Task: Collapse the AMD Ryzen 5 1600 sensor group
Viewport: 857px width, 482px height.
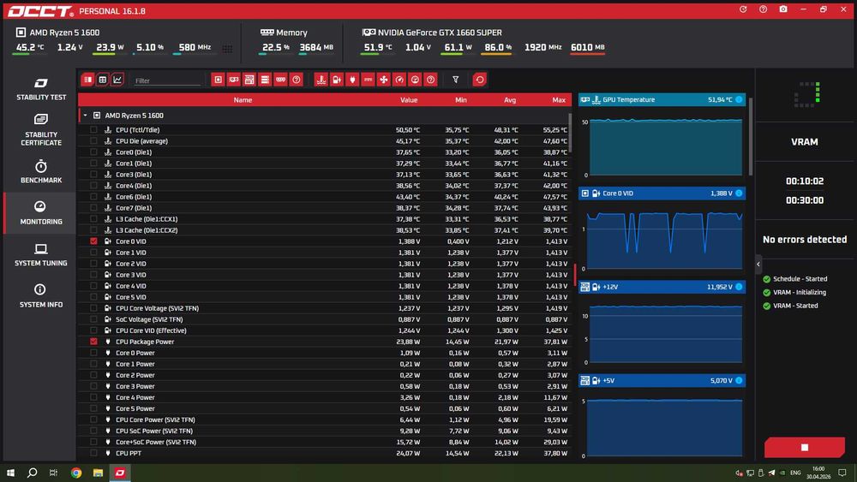Action: pos(85,116)
